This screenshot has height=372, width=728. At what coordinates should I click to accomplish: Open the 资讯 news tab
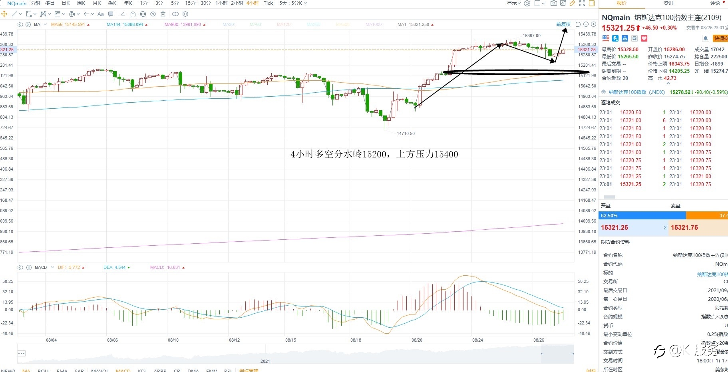point(668,3)
